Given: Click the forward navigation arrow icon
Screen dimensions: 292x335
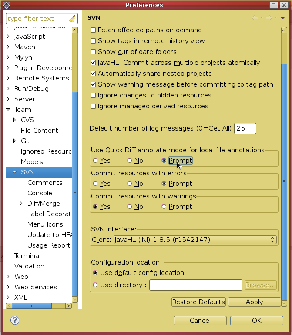Looking at the screenshot, I should 269,18.
